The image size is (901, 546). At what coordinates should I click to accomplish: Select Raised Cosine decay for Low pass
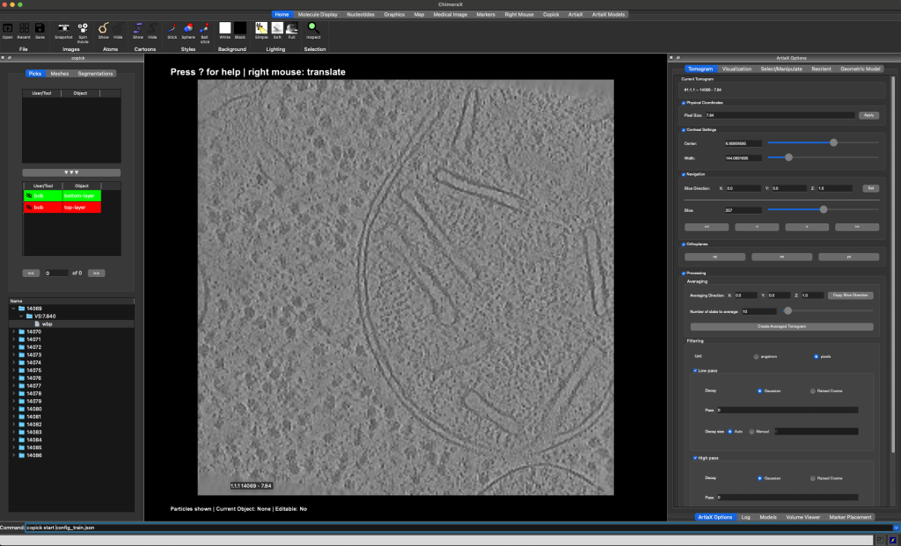click(812, 391)
